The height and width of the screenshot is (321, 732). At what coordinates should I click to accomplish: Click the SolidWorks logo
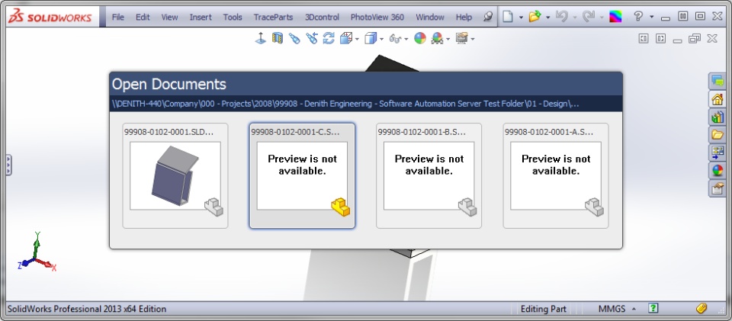(52, 18)
